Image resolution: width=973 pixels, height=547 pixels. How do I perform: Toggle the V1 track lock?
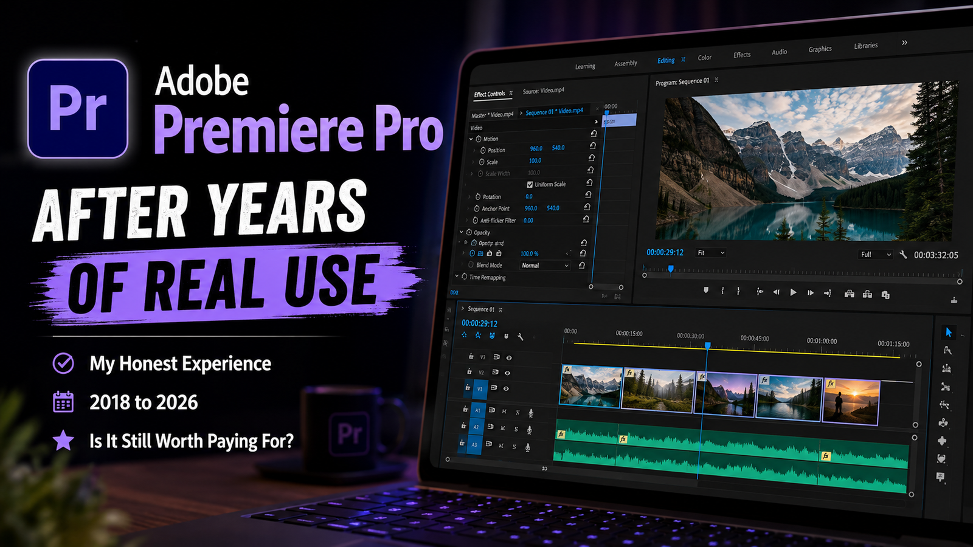coord(468,387)
